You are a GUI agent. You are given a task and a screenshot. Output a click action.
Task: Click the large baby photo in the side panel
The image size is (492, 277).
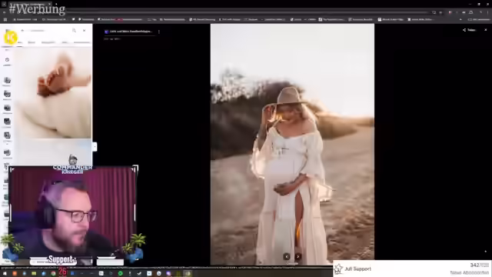(53, 93)
